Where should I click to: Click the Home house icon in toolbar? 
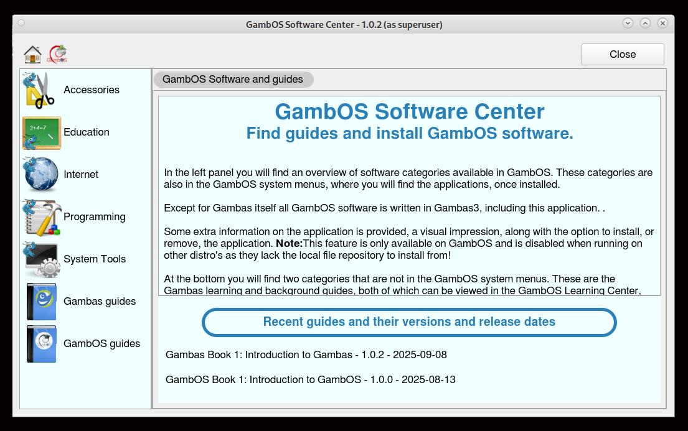(x=32, y=54)
